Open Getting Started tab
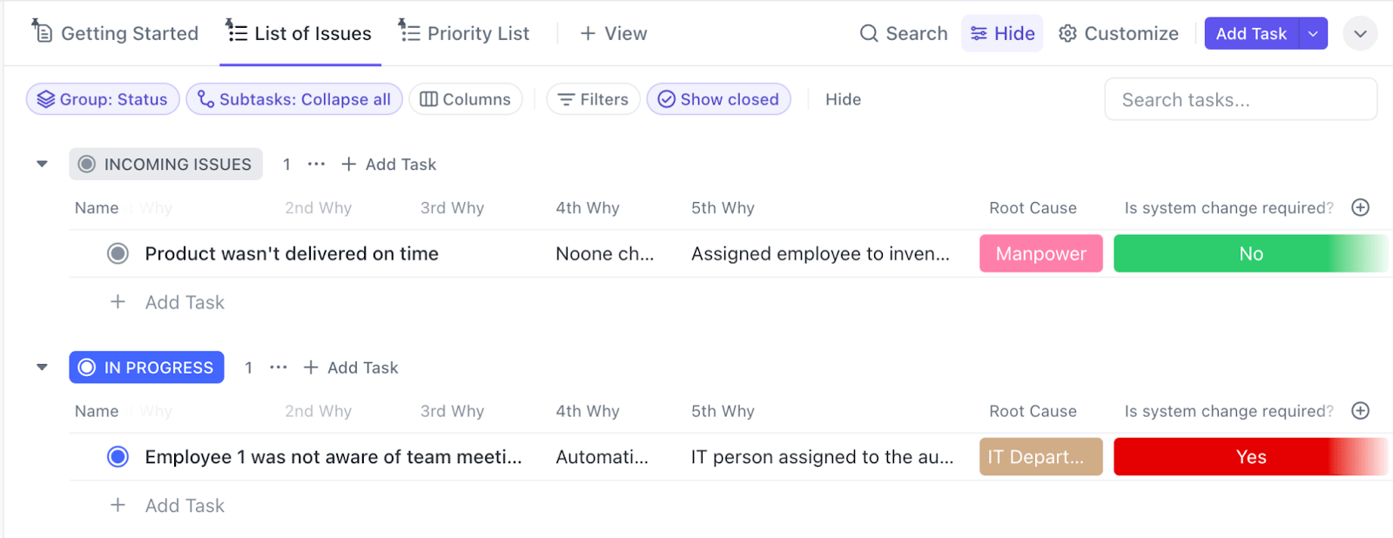Screen dimensions: 1393x538 click(x=115, y=33)
